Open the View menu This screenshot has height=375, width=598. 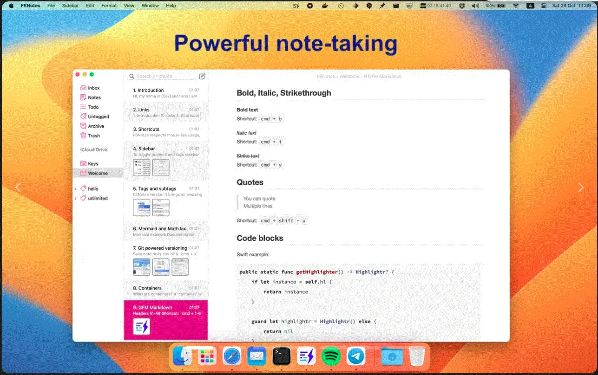(129, 6)
